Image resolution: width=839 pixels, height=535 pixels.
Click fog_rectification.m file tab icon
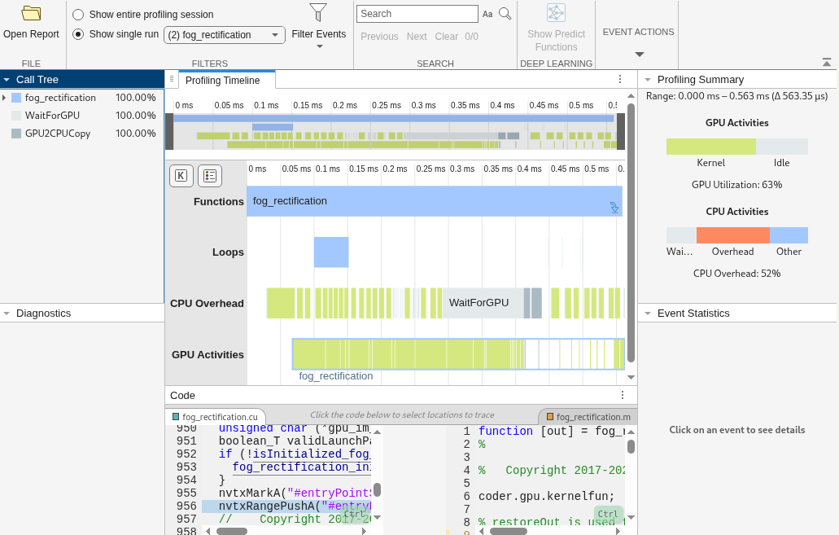coord(549,417)
